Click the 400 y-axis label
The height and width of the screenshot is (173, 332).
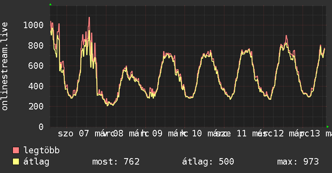pyautogui.click(x=36, y=86)
